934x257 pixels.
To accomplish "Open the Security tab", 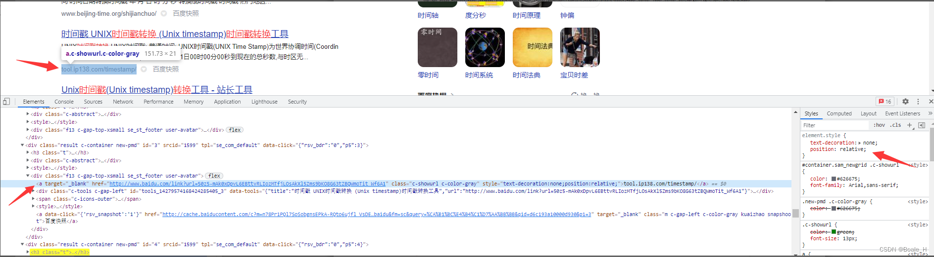I will (297, 102).
